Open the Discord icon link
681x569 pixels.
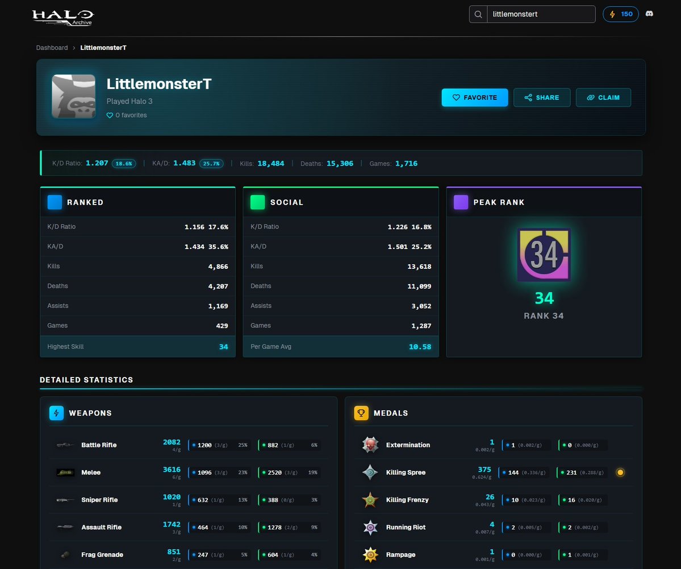tap(649, 14)
